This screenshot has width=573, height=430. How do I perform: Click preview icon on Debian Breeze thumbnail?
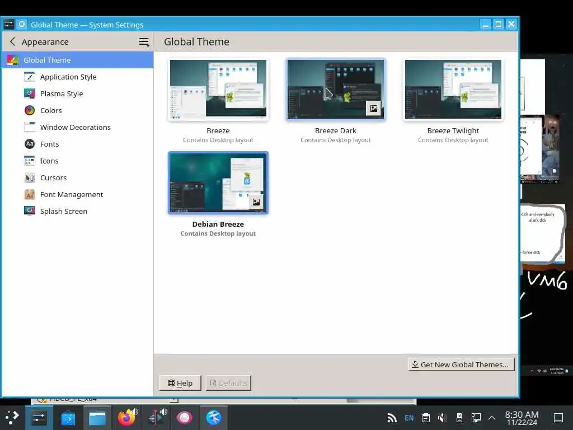click(256, 202)
